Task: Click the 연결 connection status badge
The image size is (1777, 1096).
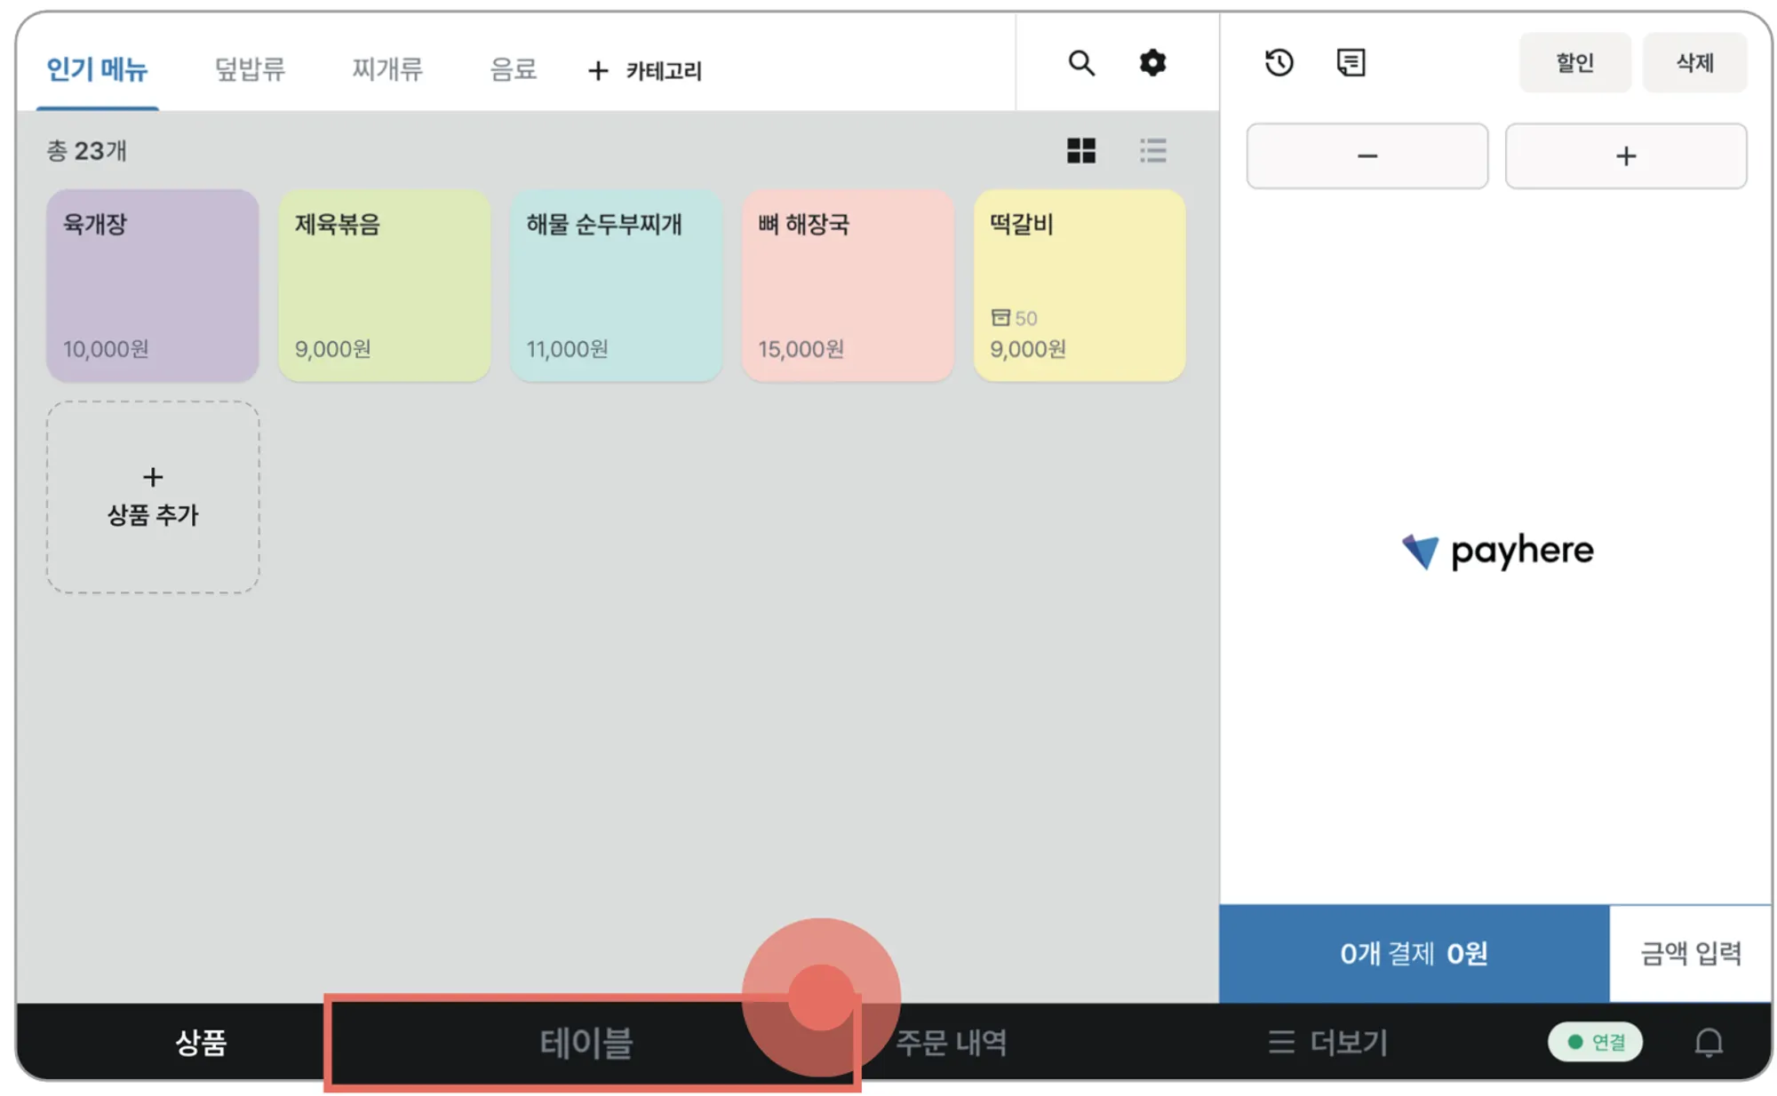Action: 1595,1042
